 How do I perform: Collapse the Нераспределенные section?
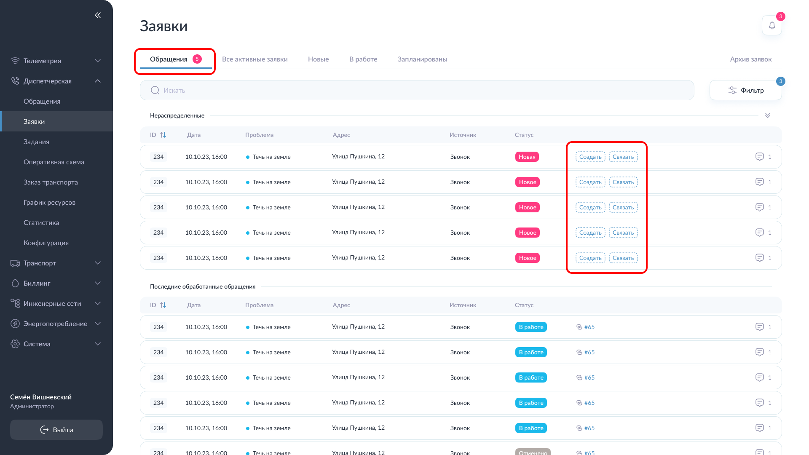[x=767, y=115]
